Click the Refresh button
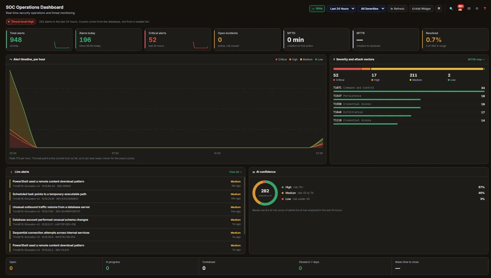This screenshot has height=278, width=491. [397, 9]
